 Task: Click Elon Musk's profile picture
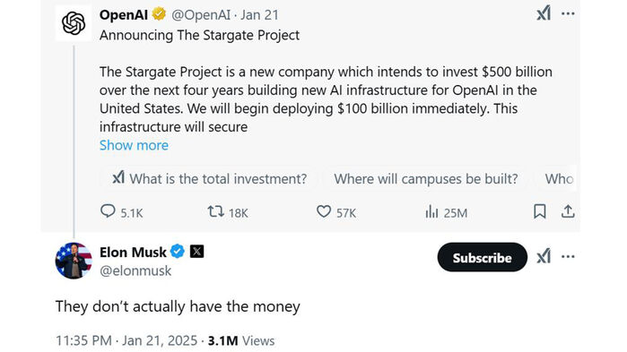[74, 261]
